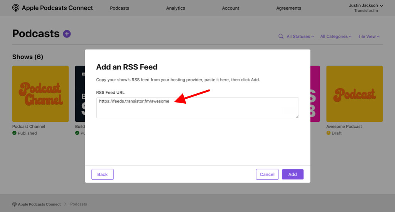Click the purple plus icon beside Podcasts
The height and width of the screenshot is (212, 395).
67,34
